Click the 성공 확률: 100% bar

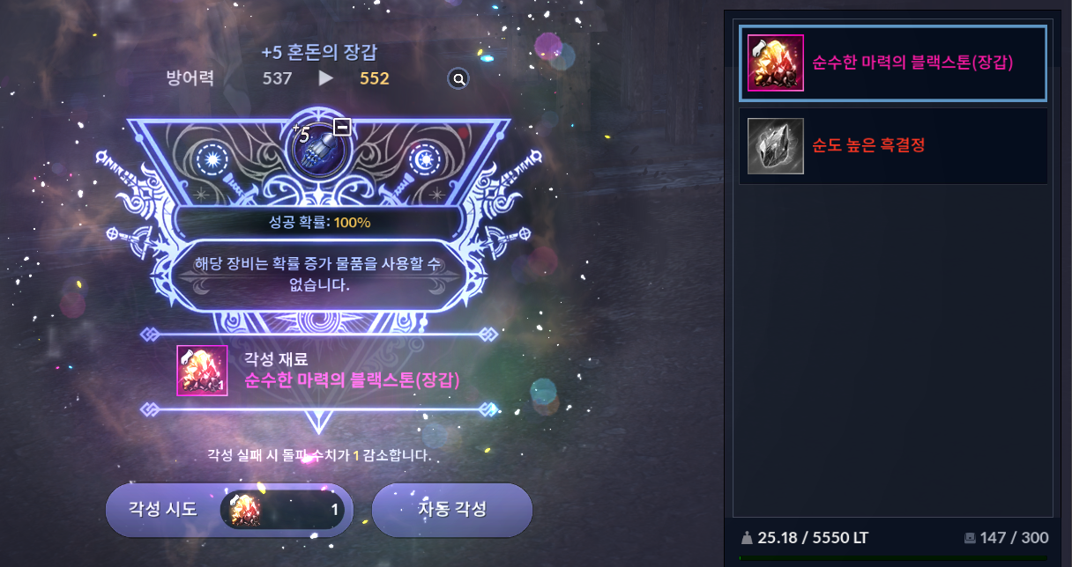pos(319,222)
